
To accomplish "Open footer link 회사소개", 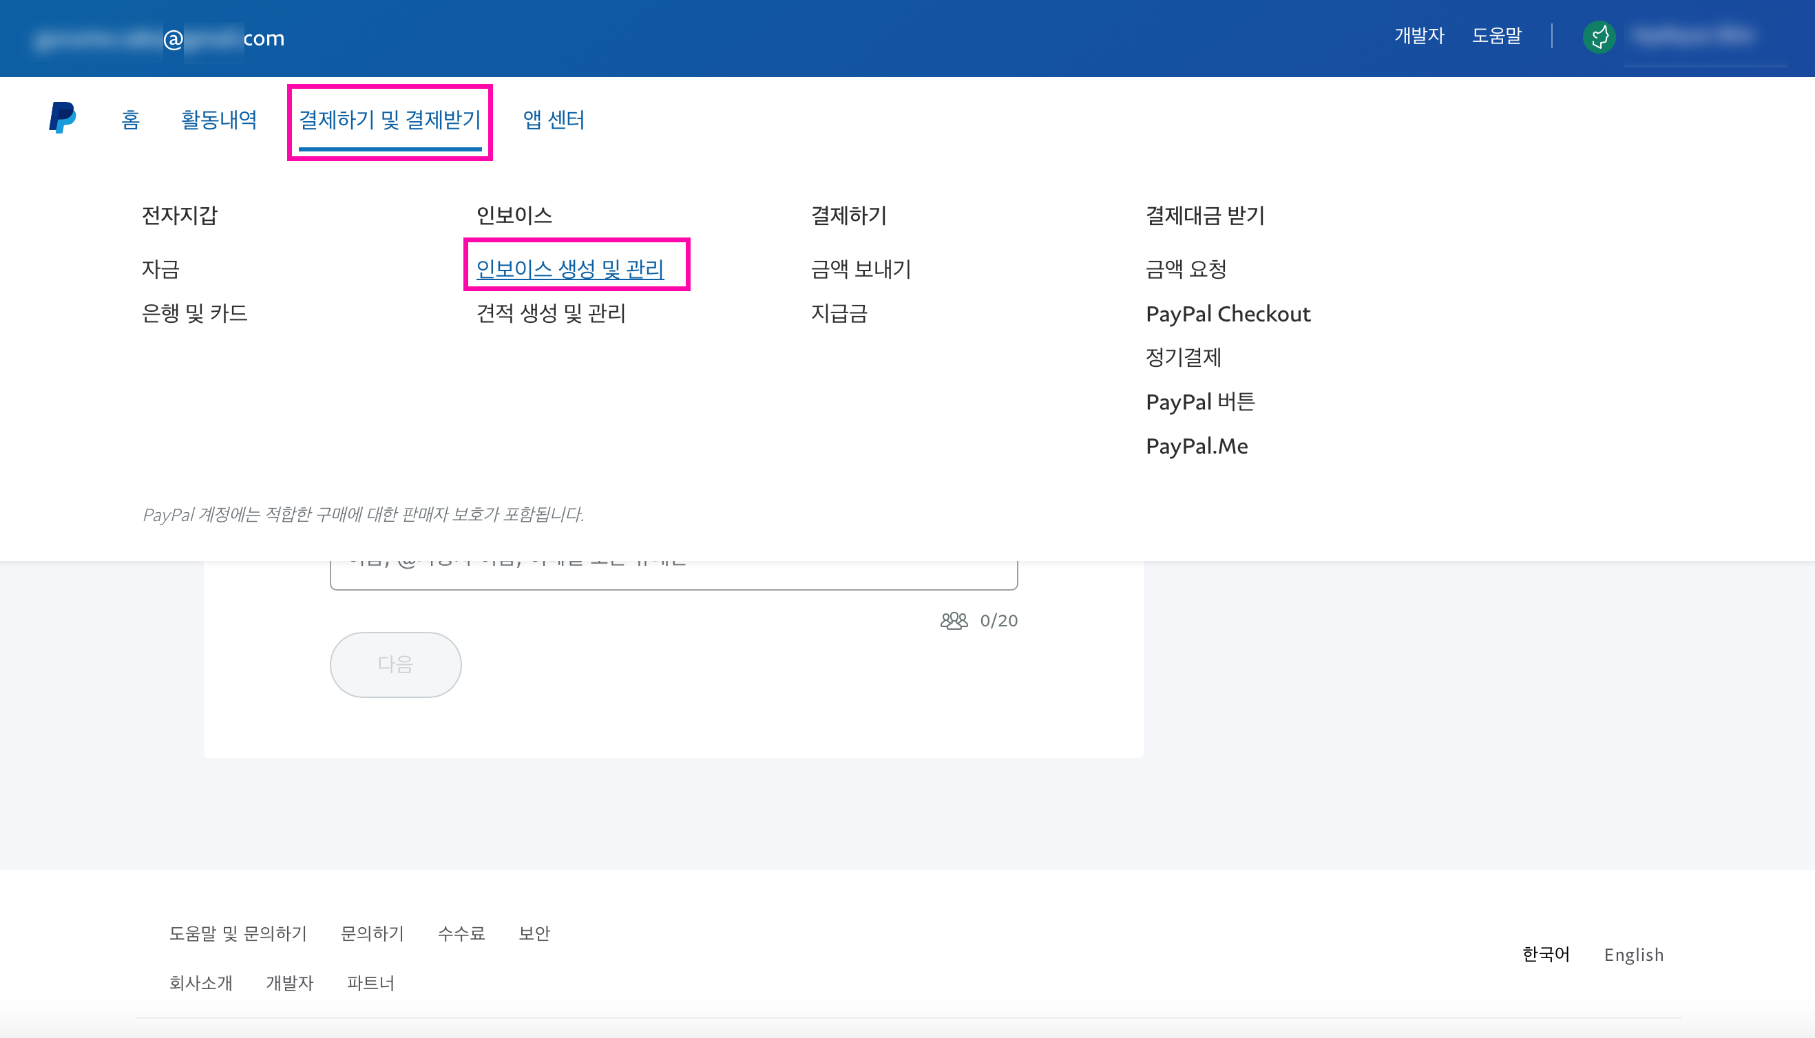I will tap(200, 983).
